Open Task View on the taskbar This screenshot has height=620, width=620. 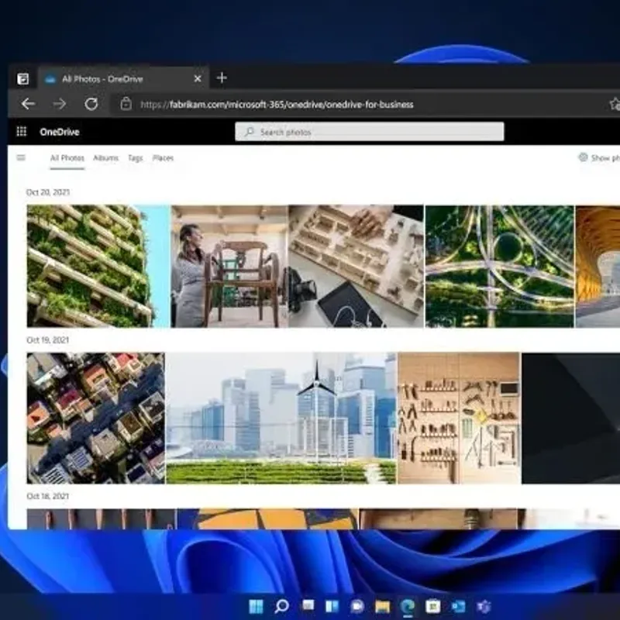pos(307,606)
